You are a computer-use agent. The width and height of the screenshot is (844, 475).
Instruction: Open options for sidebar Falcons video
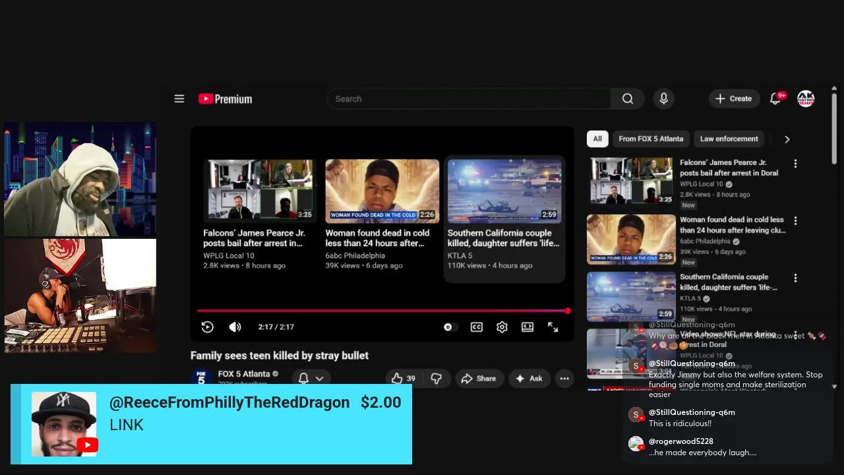(795, 164)
